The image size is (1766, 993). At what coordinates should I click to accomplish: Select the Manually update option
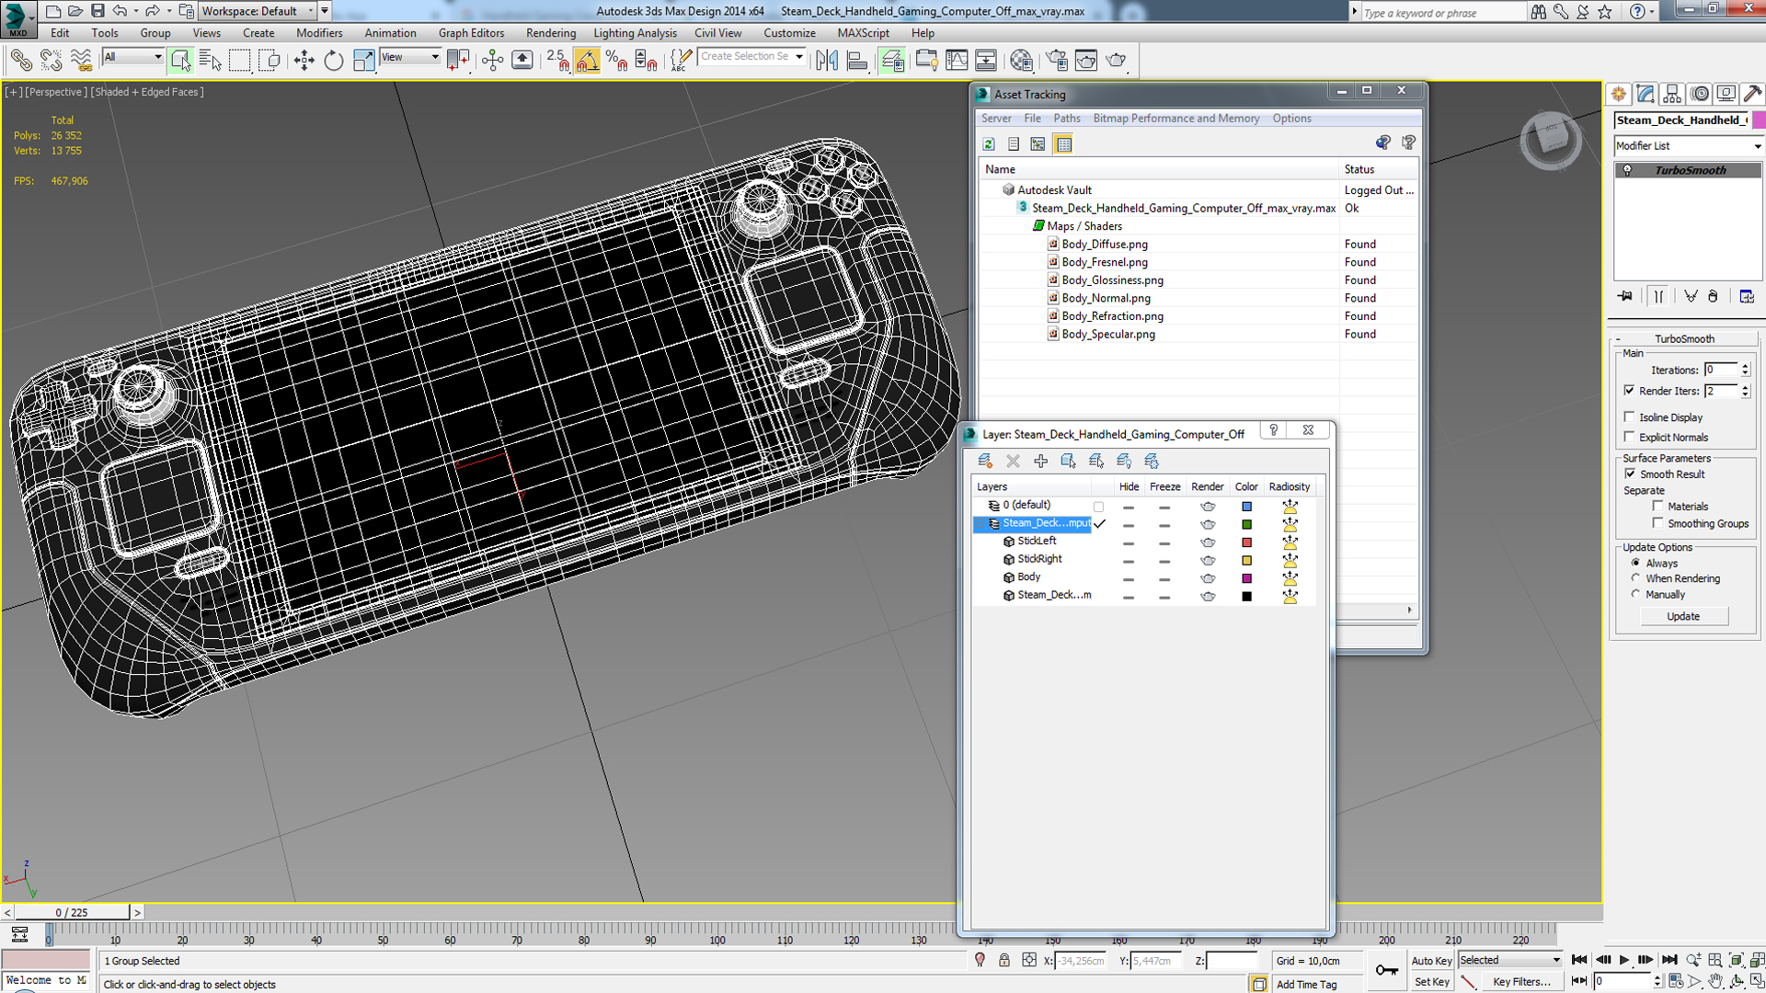click(x=1635, y=594)
